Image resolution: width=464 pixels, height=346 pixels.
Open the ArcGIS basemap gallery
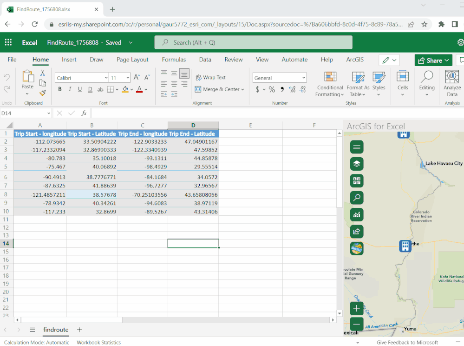357,181
